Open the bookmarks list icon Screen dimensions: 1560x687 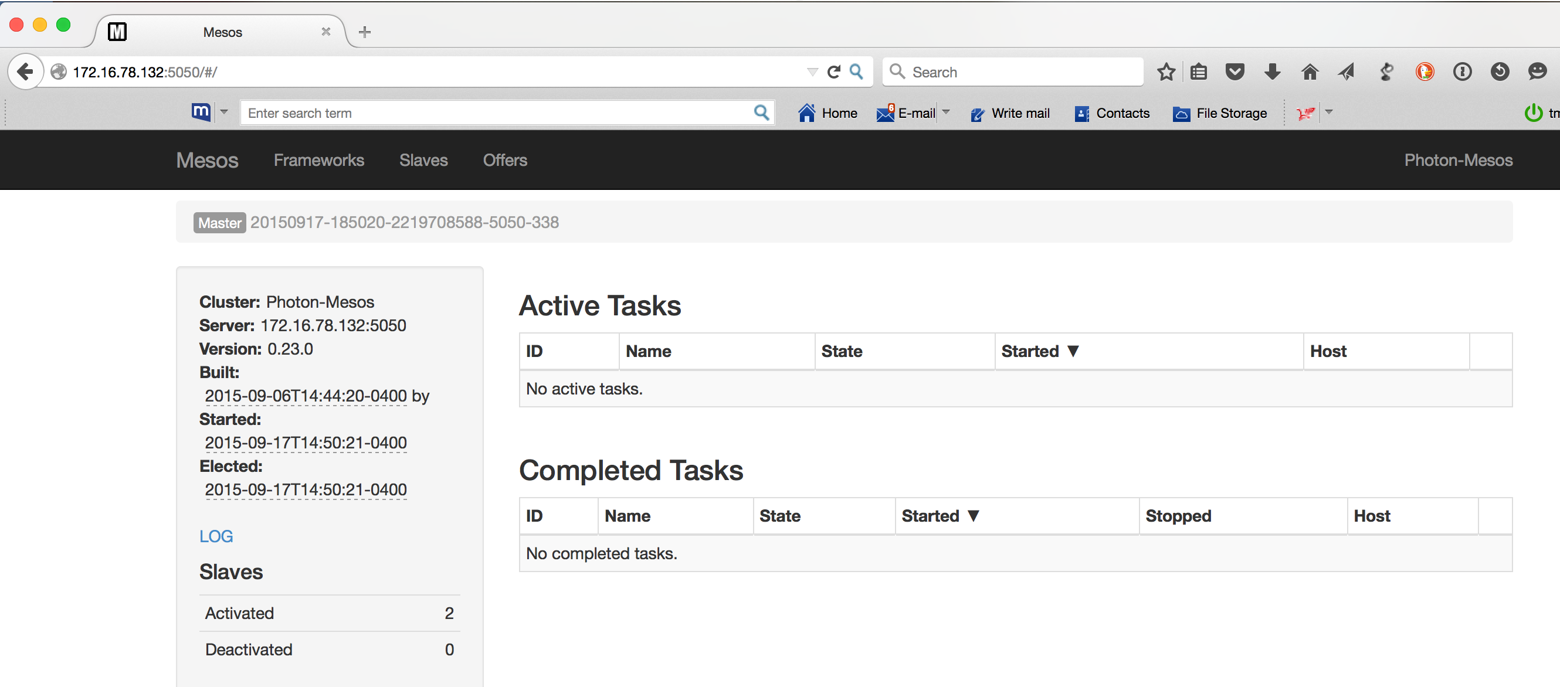click(x=1199, y=72)
